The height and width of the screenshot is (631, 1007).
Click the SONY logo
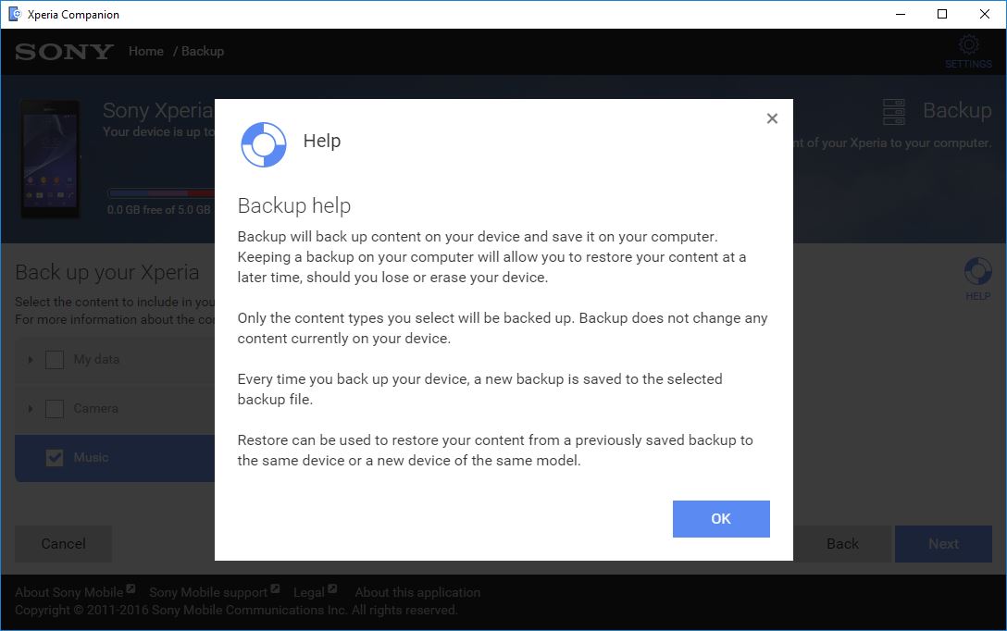click(64, 52)
